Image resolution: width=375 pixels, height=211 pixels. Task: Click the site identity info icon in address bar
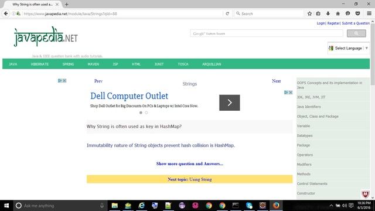click(x=13, y=13)
